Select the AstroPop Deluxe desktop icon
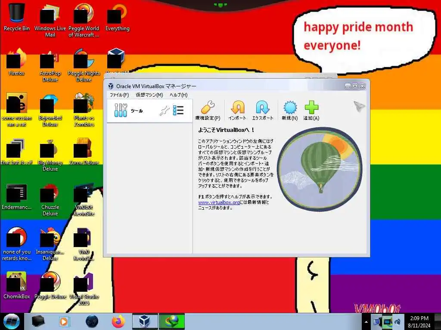This screenshot has width=441, height=330. (x=50, y=65)
